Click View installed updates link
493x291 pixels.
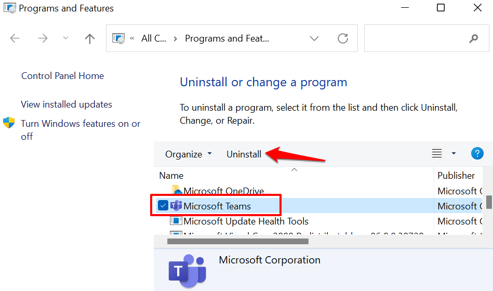66,104
